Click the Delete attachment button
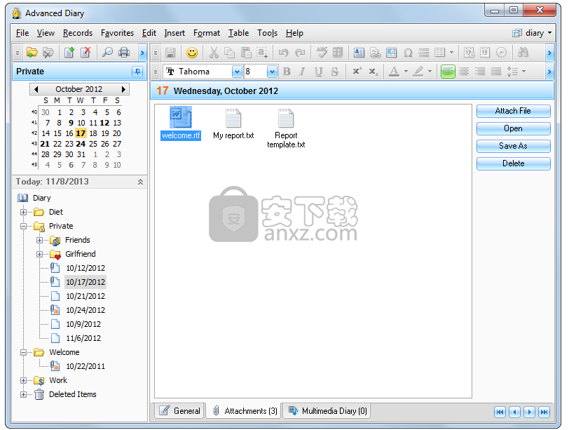Viewport: 569px width, 430px height. coord(513,163)
